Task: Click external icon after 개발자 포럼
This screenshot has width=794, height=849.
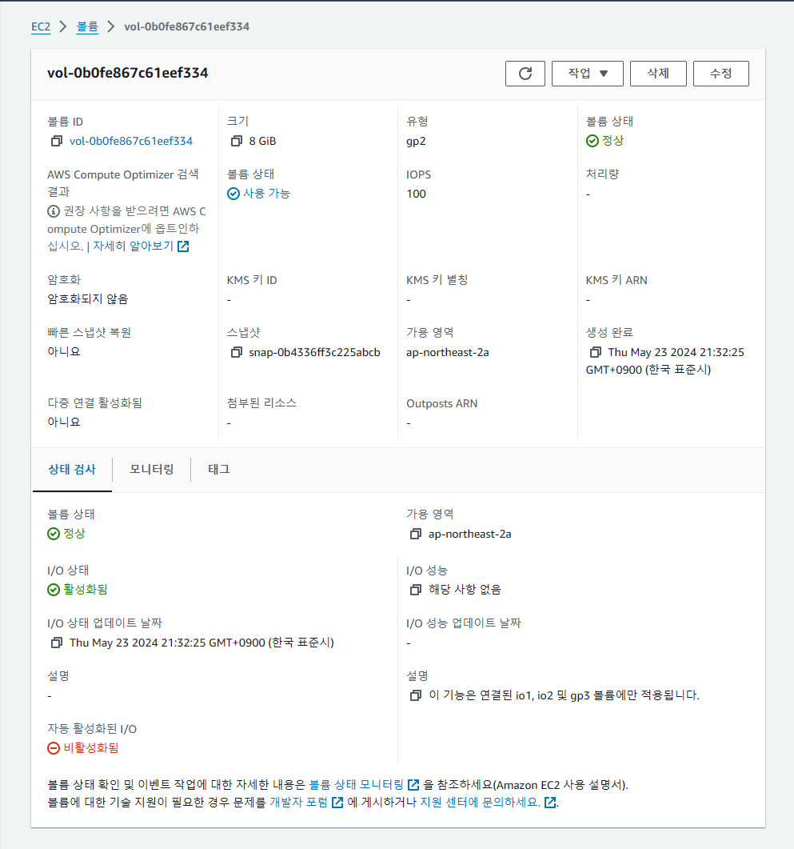Action: 337,803
